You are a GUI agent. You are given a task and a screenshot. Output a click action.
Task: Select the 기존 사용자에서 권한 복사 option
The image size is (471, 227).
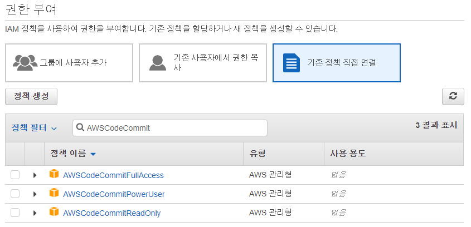203,63
